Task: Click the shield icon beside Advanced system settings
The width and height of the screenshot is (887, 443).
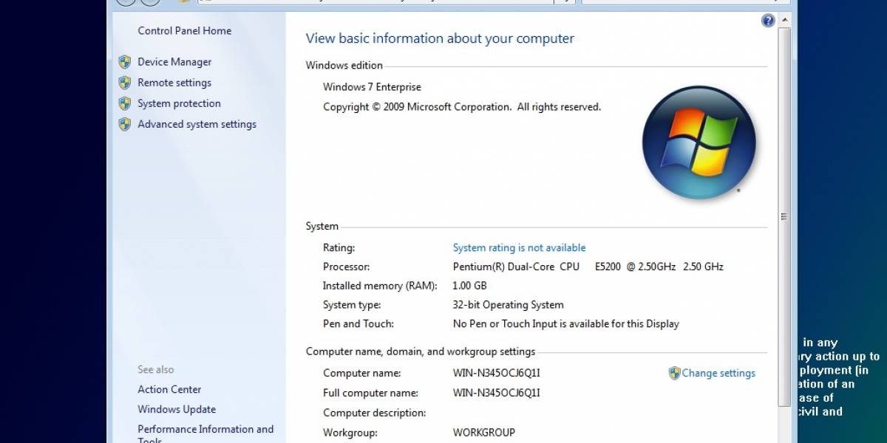Action: (x=125, y=124)
